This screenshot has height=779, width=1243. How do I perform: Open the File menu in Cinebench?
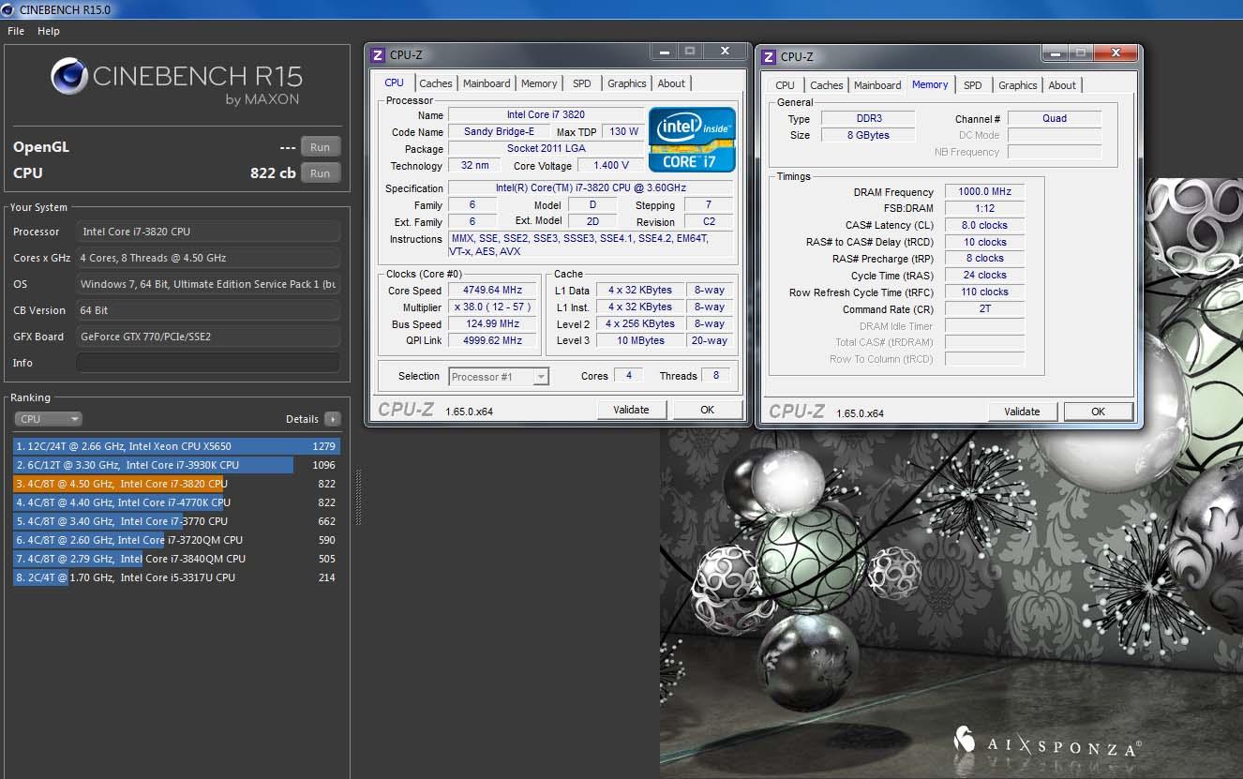coord(16,31)
